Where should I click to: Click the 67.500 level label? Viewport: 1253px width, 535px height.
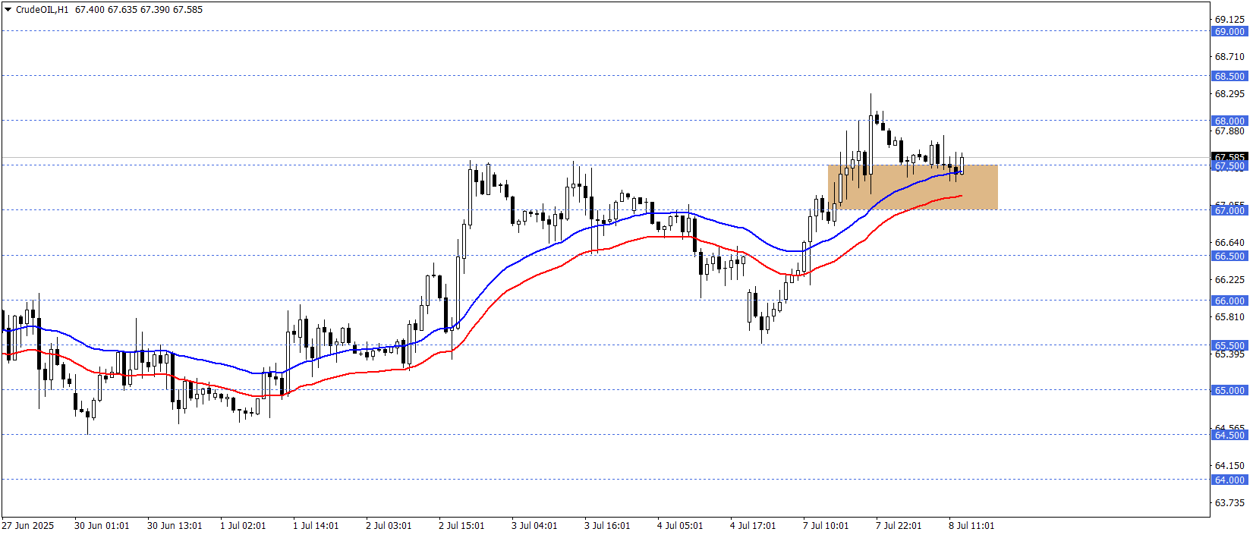pos(1229,166)
